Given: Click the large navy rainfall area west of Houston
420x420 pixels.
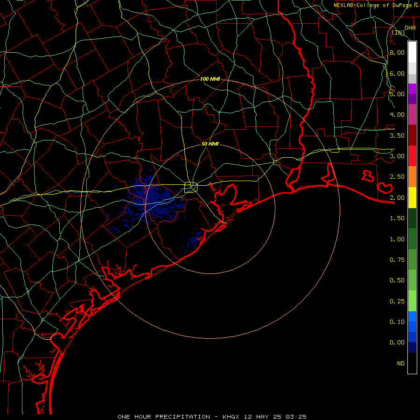Looking at the screenshot, I should pyautogui.click(x=154, y=199).
